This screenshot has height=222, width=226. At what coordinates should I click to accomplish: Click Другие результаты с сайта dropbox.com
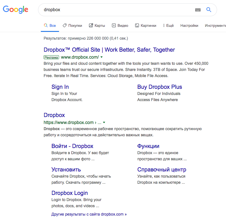point(89,214)
